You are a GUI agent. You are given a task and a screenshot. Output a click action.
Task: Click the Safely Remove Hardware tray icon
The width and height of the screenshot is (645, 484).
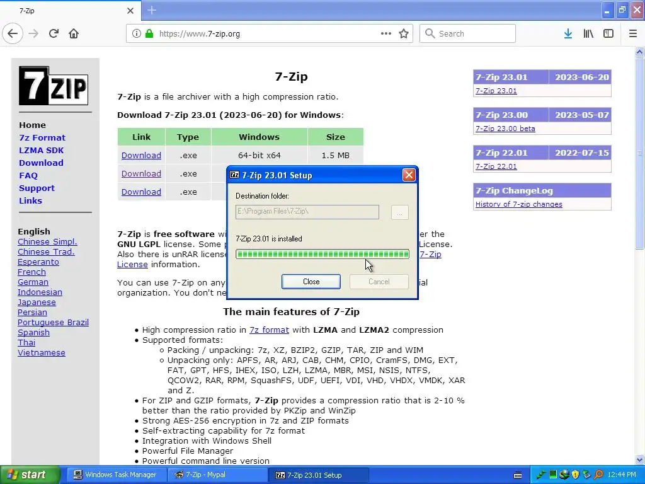click(x=586, y=475)
